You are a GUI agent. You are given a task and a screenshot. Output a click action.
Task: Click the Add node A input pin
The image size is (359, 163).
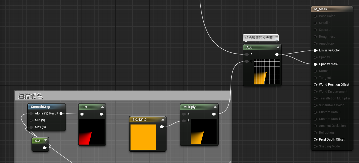pos(247,54)
